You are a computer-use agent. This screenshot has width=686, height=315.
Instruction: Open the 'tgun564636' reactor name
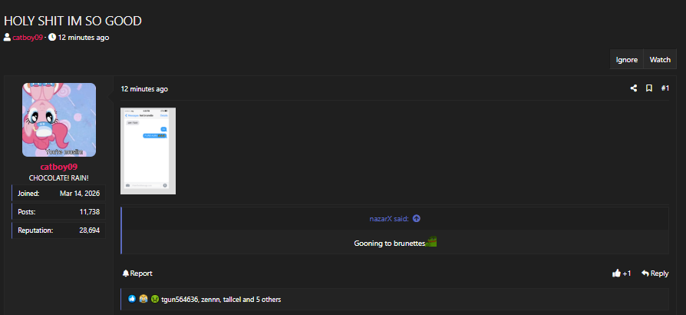(180, 300)
